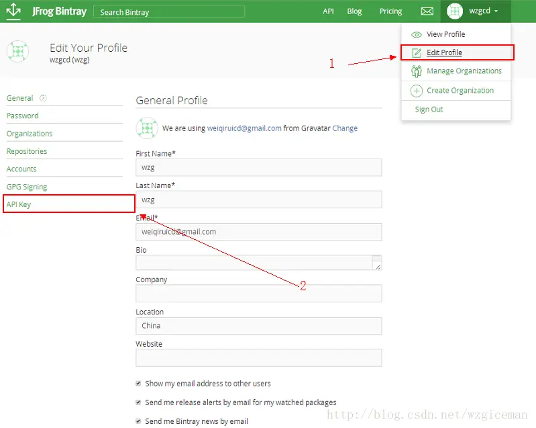Open the GPG Signing sidebar section
Image resolution: width=536 pixels, height=428 pixels.
pyautogui.click(x=27, y=187)
